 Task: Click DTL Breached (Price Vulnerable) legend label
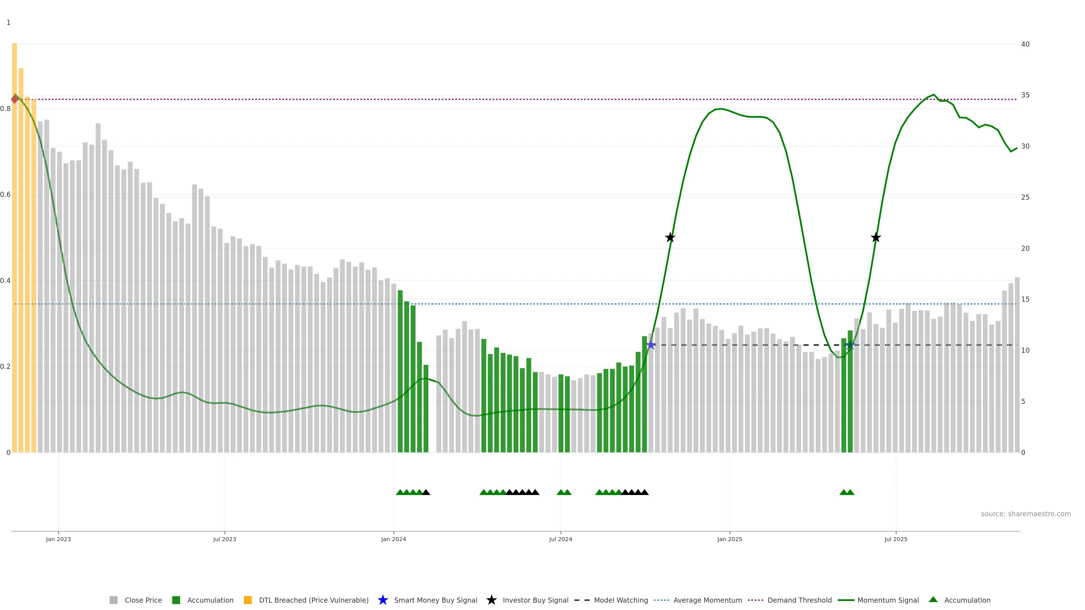point(313,600)
